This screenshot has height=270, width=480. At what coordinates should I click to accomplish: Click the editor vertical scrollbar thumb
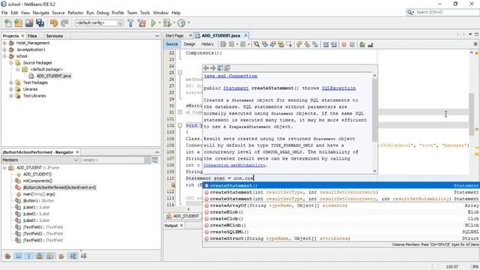tap(472, 114)
